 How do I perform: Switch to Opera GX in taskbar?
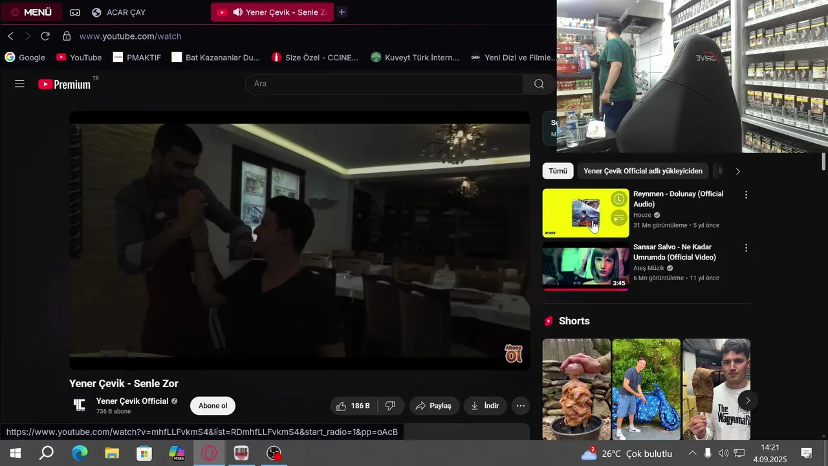[209, 453]
